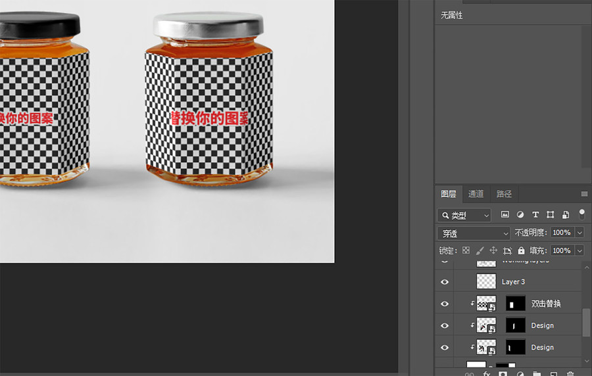Viewport: 592px width, 376px height.
Task: Lock all padlock icon
Action: [522, 250]
